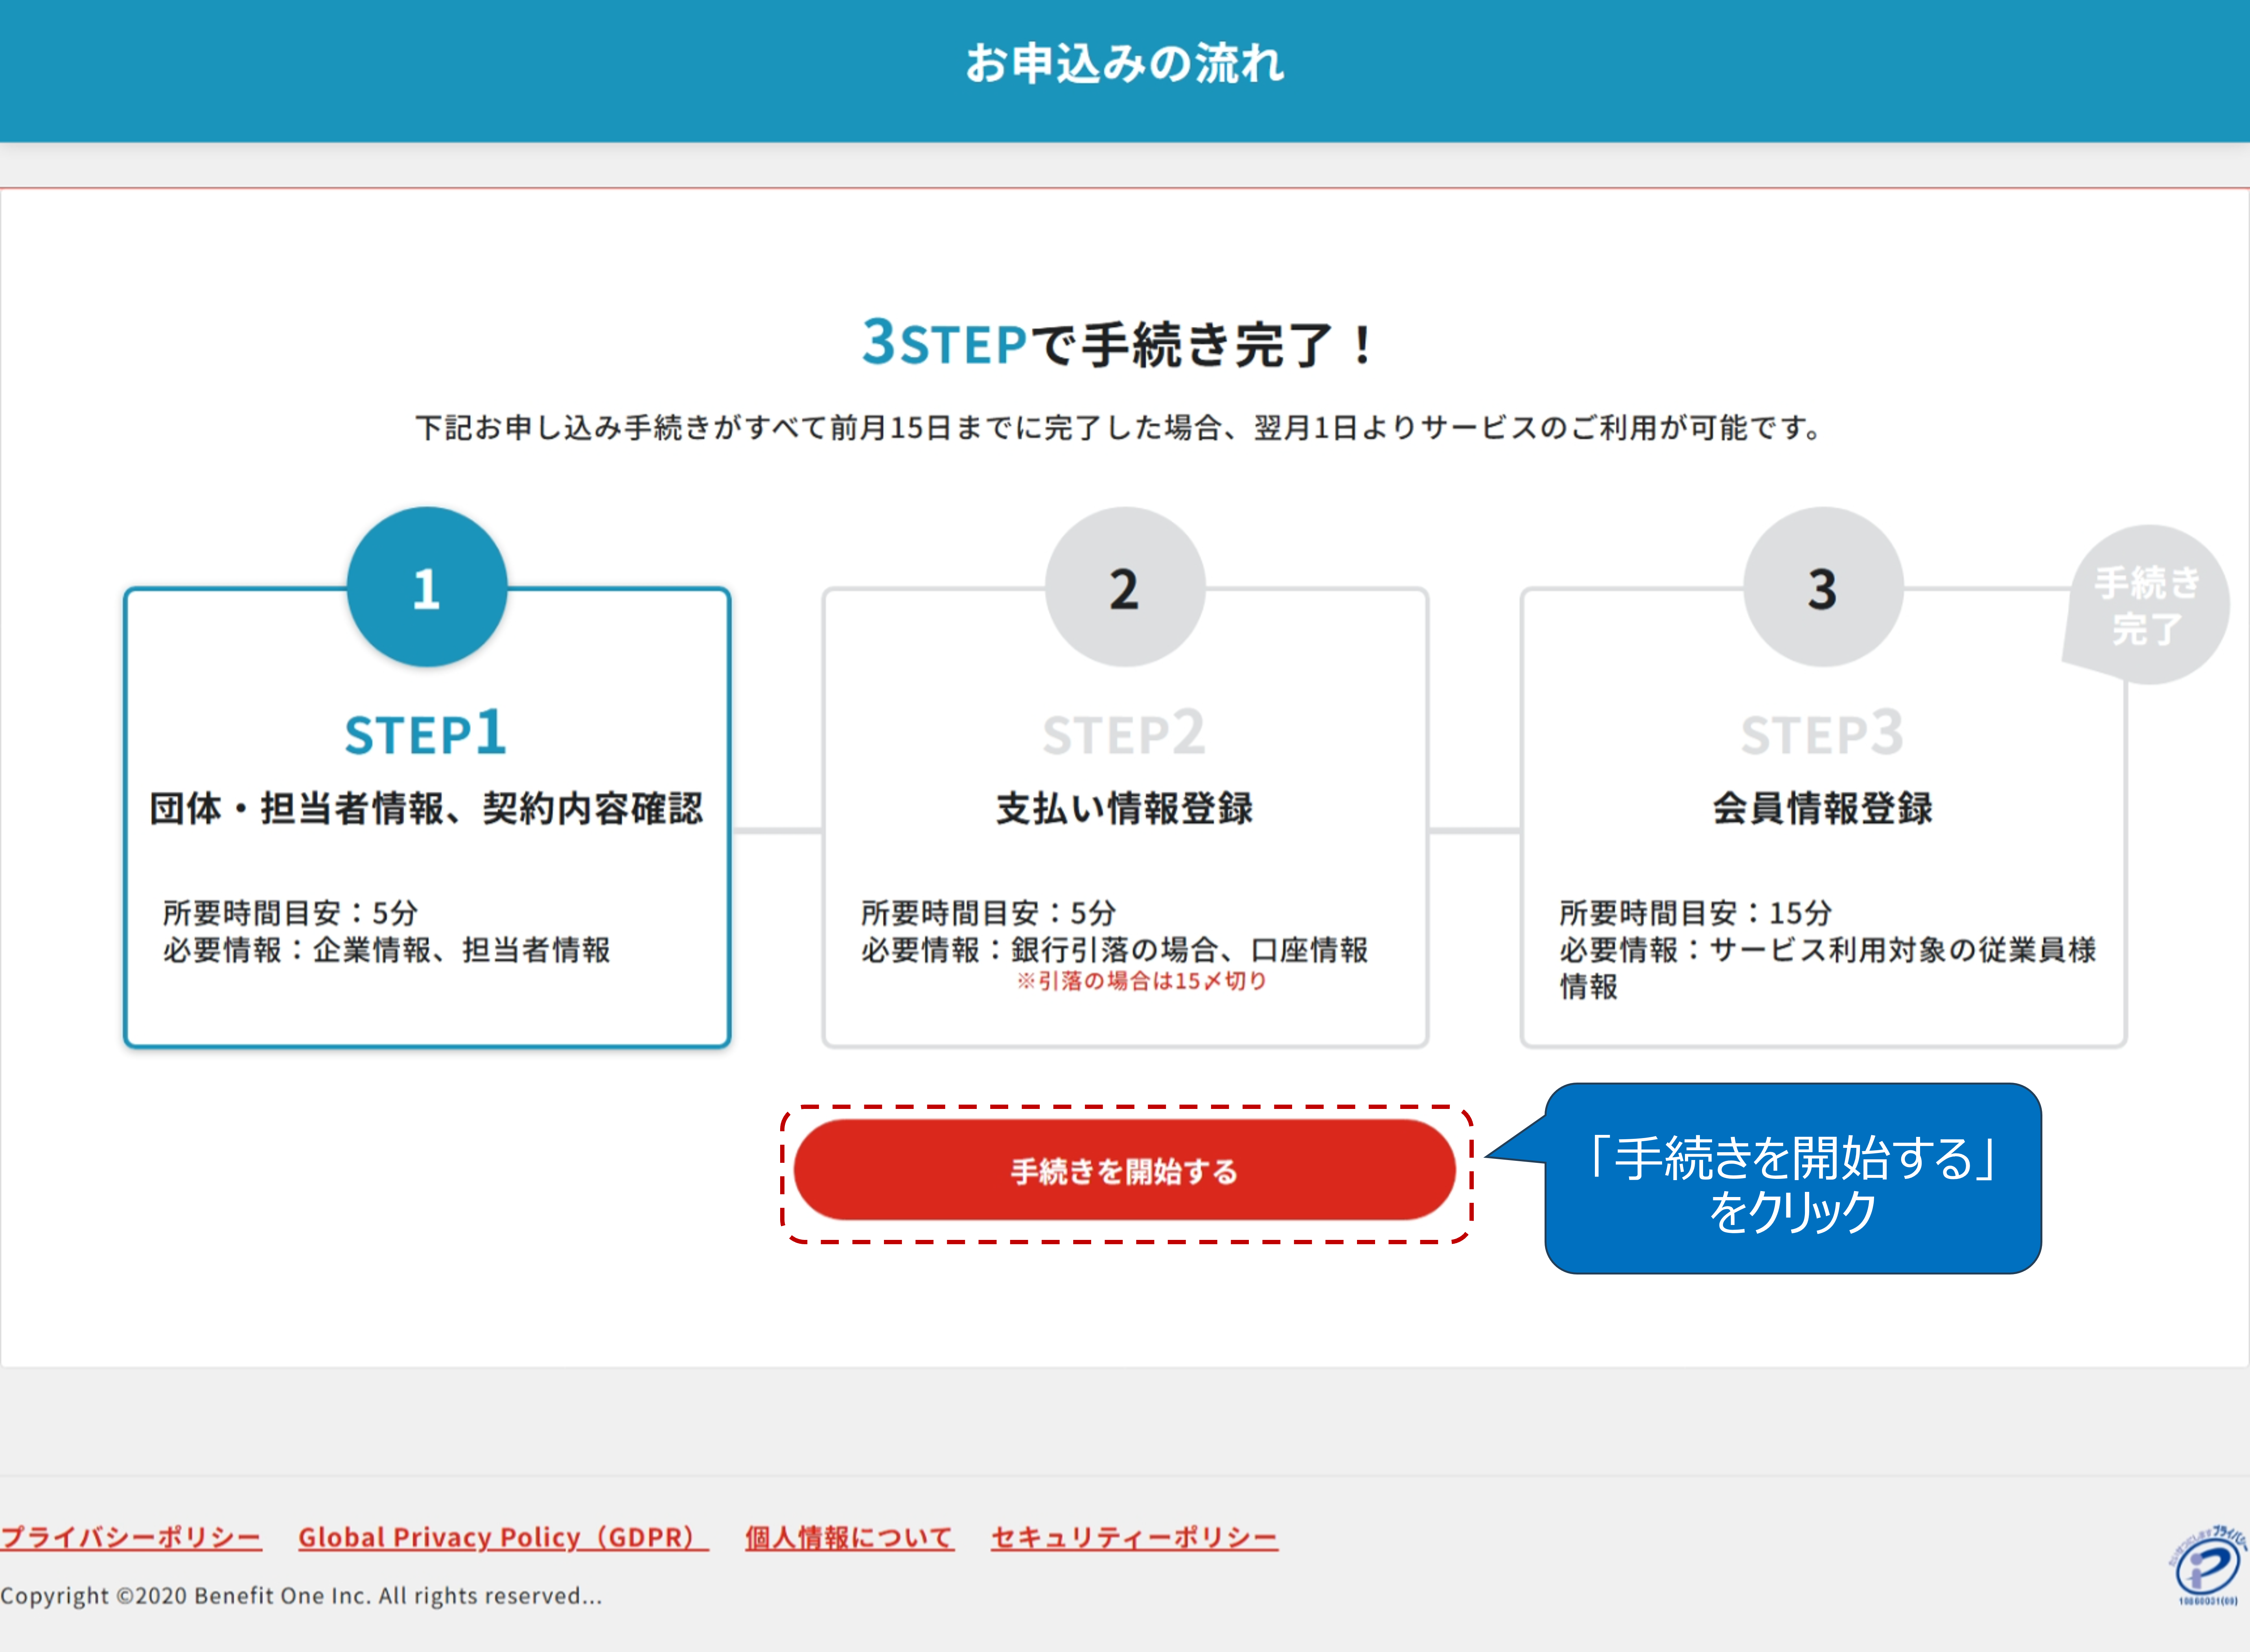This screenshot has height=1652, width=2250.
Task: Click the Privacy Mark logo in footer
Action: click(x=2208, y=1566)
